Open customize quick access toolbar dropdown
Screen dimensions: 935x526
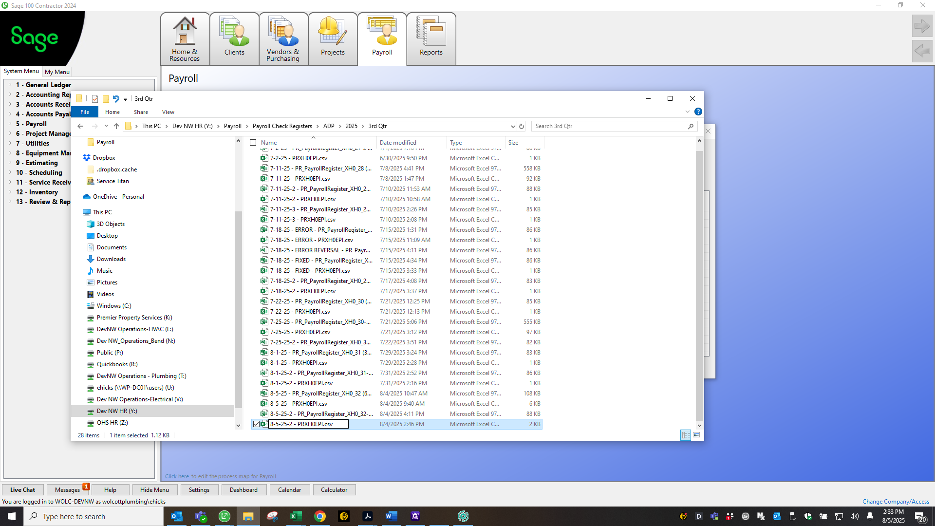tap(125, 99)
